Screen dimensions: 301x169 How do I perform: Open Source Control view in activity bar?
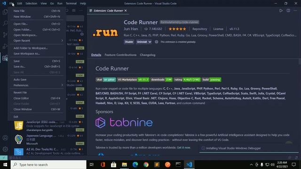tap(5, 35)
